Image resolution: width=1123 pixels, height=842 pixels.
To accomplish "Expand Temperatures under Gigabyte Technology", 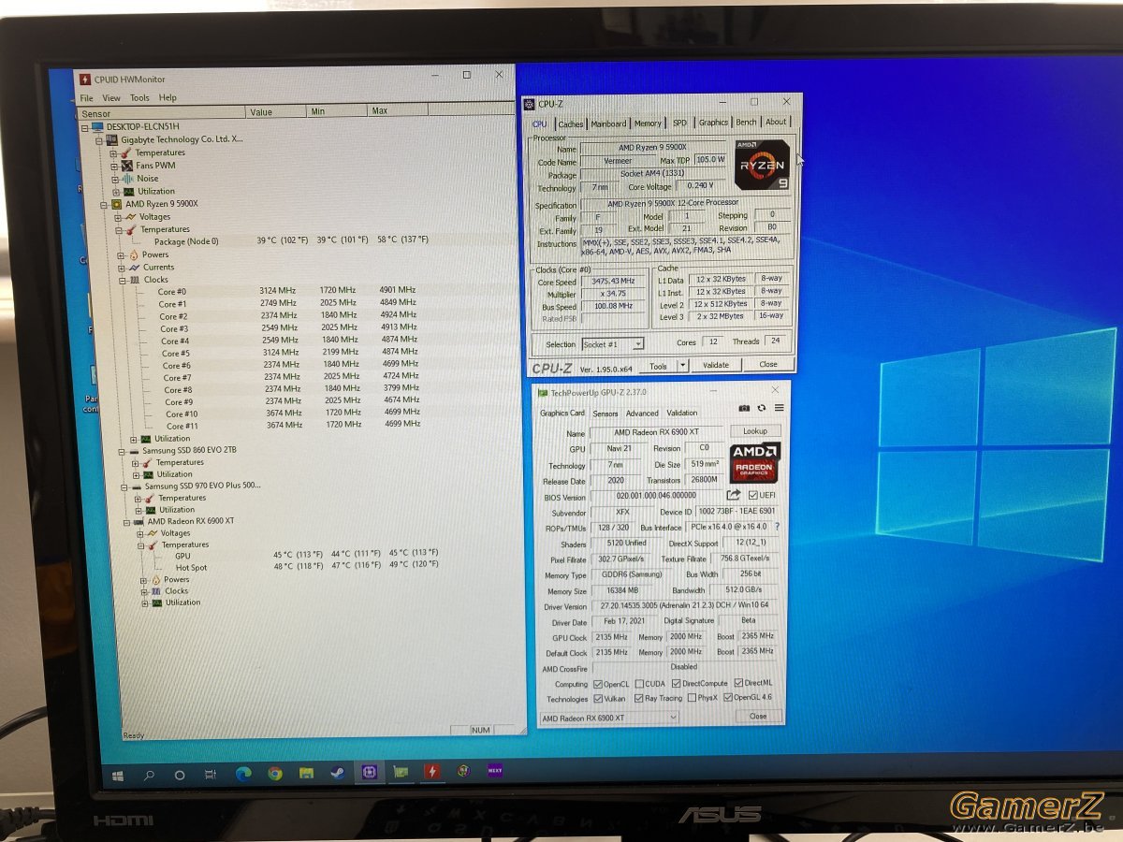I will 114,152.
